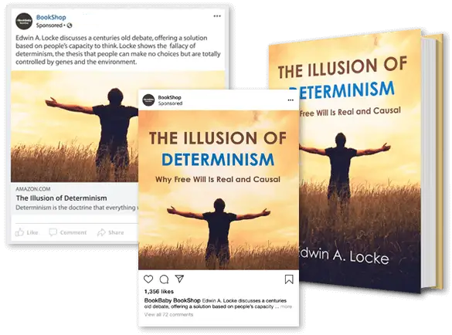Screen dimensions: 452x335
Task: Like the Instagram post with heart icon
Action: click(148, 279)
